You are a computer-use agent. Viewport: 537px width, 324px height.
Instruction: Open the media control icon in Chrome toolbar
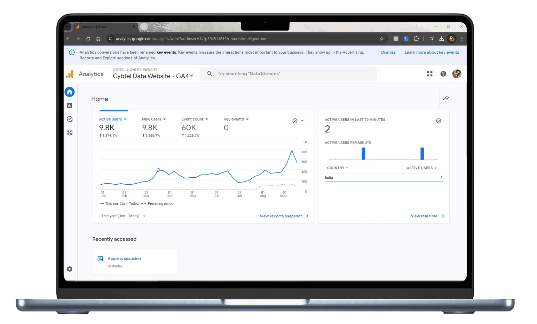pos(432,39)
